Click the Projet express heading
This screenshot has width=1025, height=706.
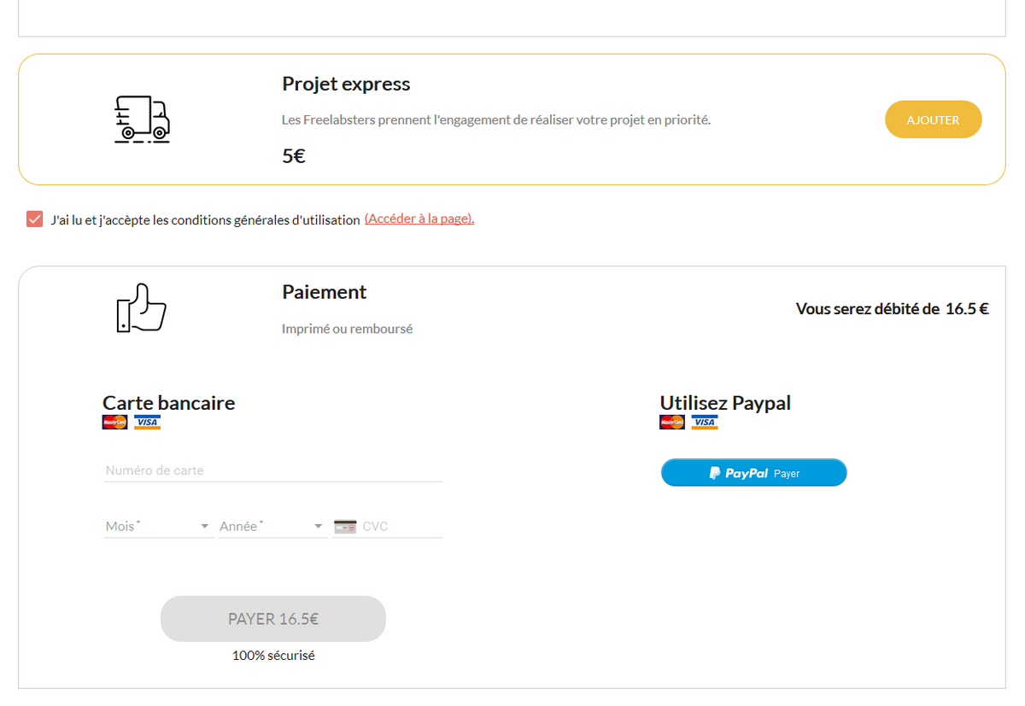[346, 84]
